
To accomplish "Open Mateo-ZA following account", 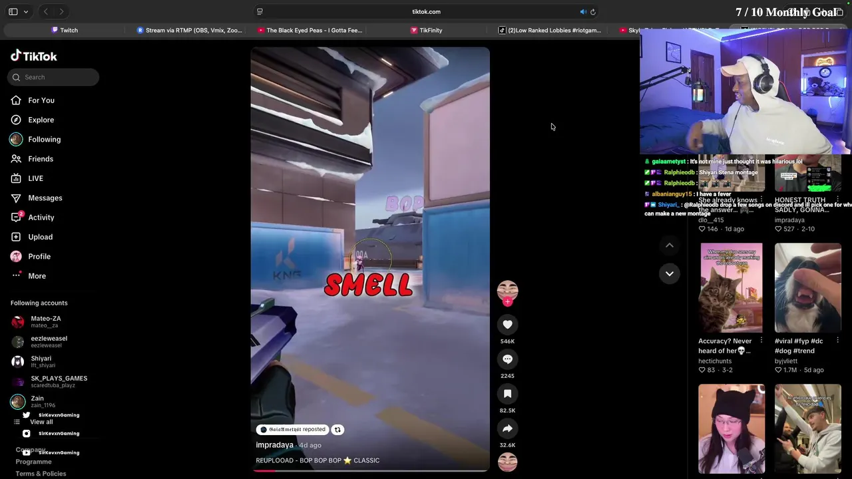I will point(45,322).
